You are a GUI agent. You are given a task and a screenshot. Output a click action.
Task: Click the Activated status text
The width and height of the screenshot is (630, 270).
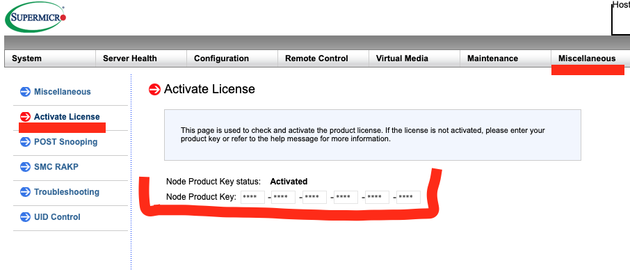[289, 181]
